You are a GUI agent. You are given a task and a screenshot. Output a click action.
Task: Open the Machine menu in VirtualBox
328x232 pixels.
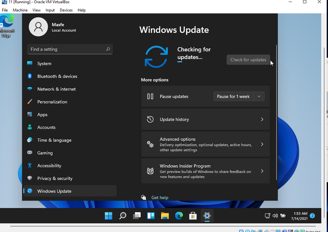pos(20,10)
